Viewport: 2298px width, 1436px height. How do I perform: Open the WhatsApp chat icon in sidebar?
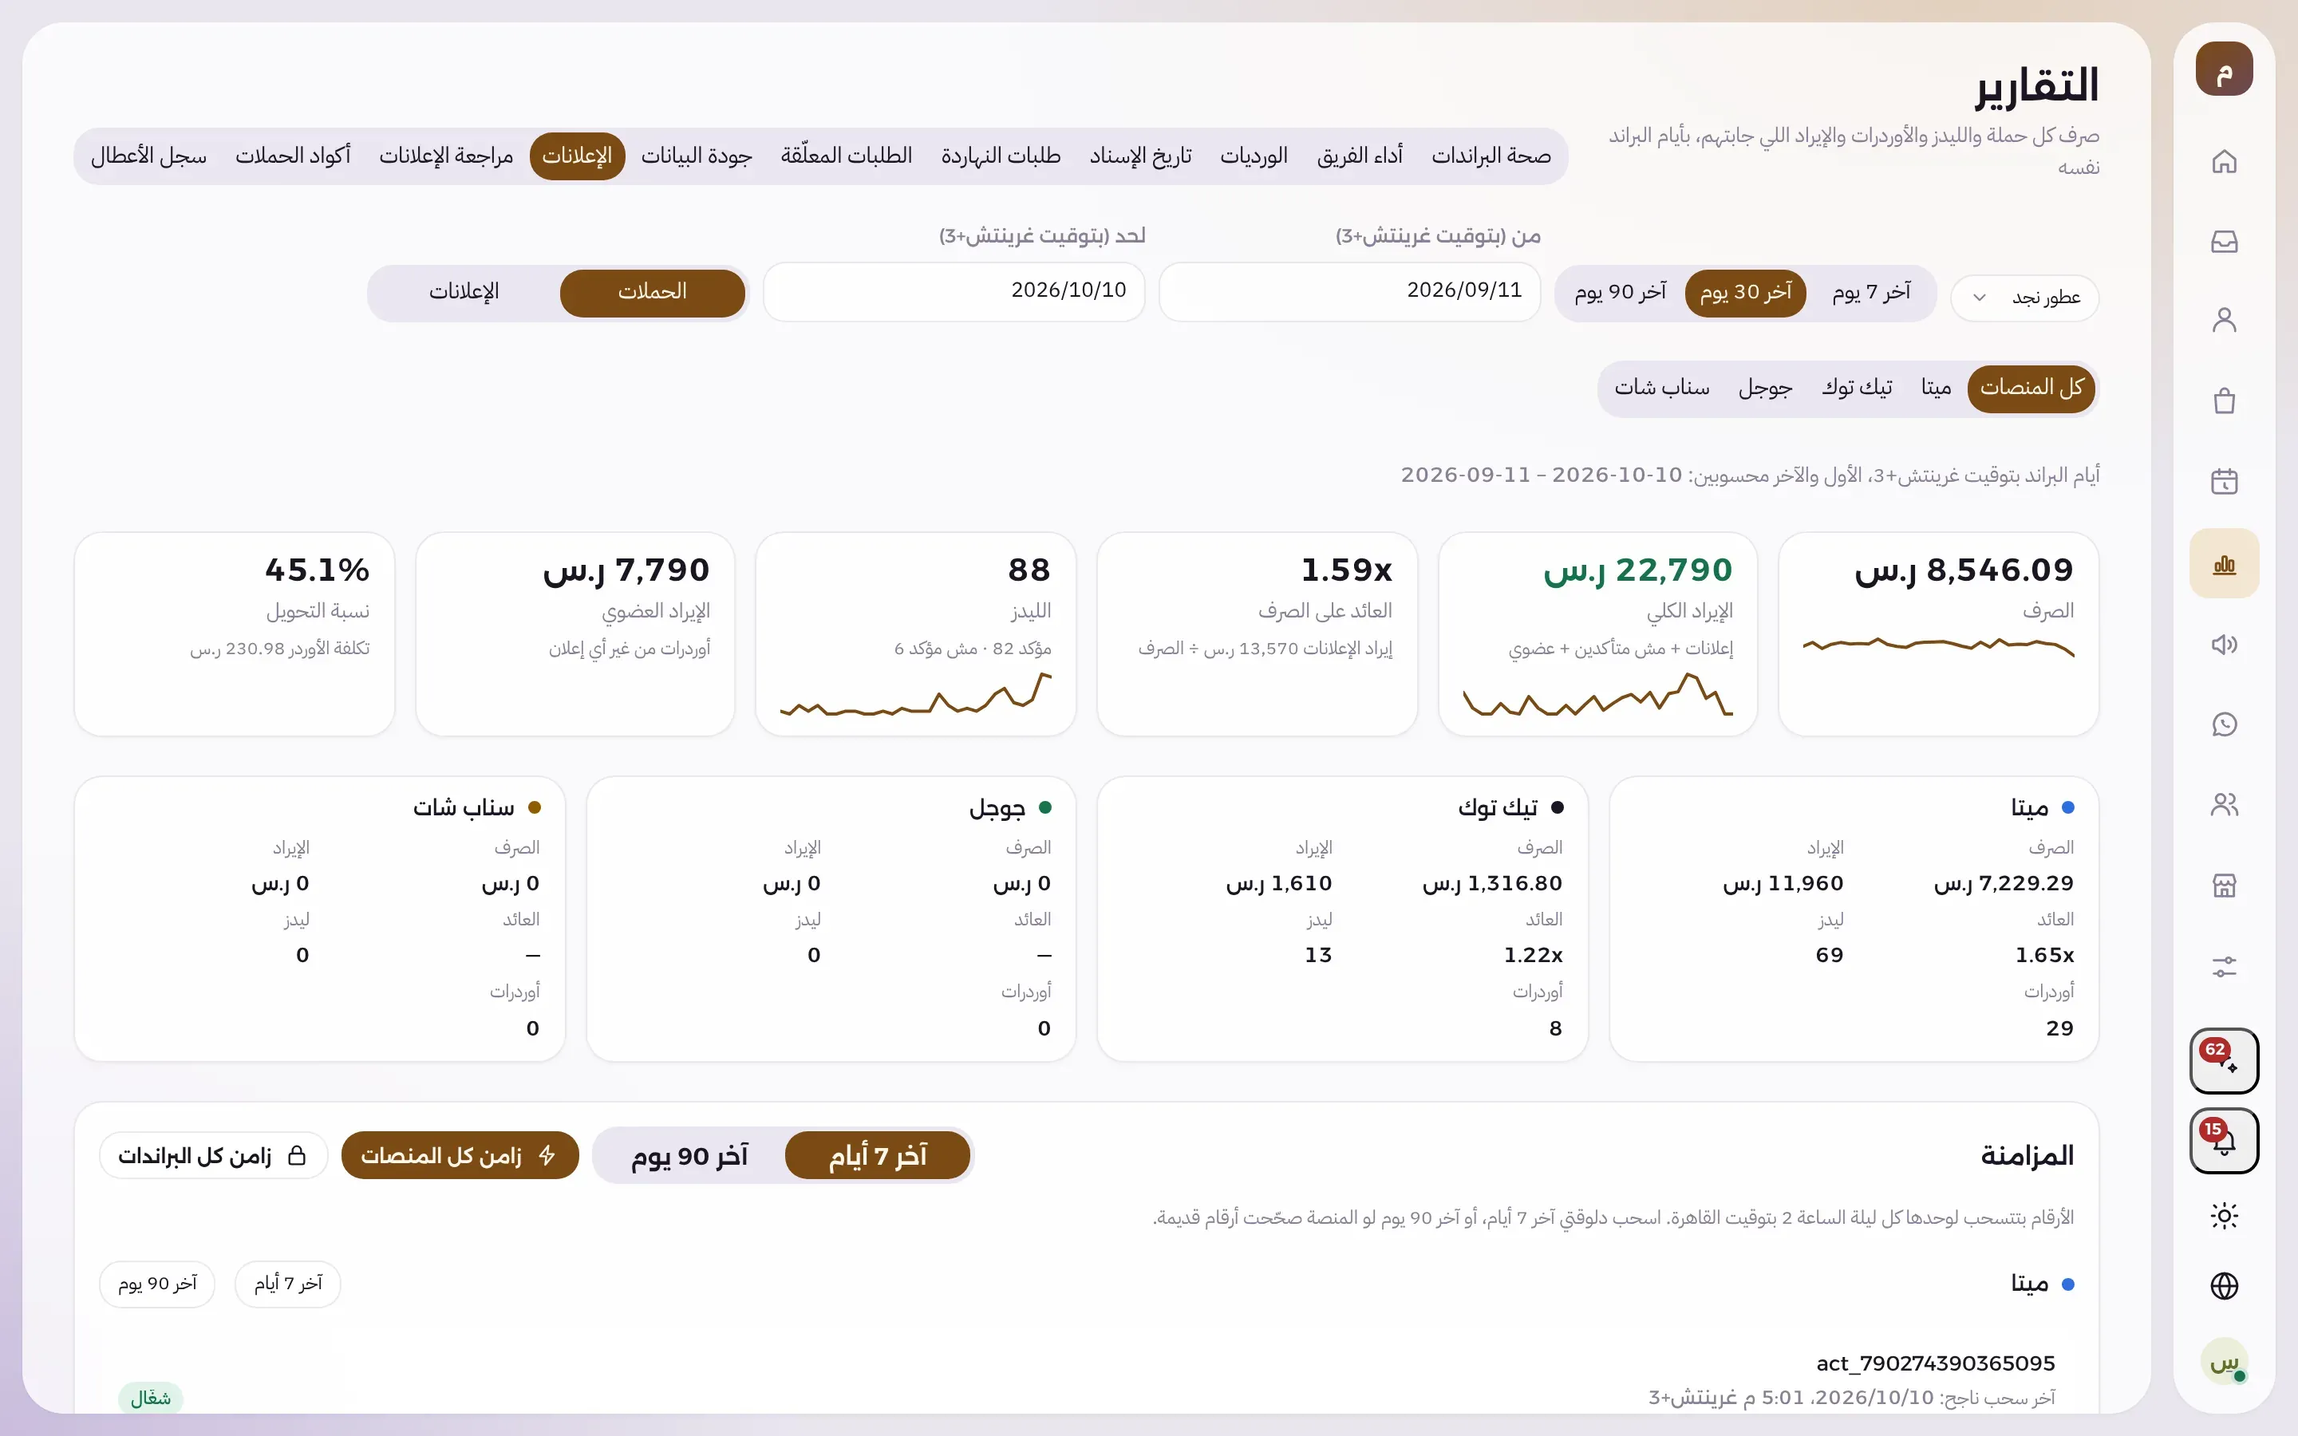tap(2224, 724)
